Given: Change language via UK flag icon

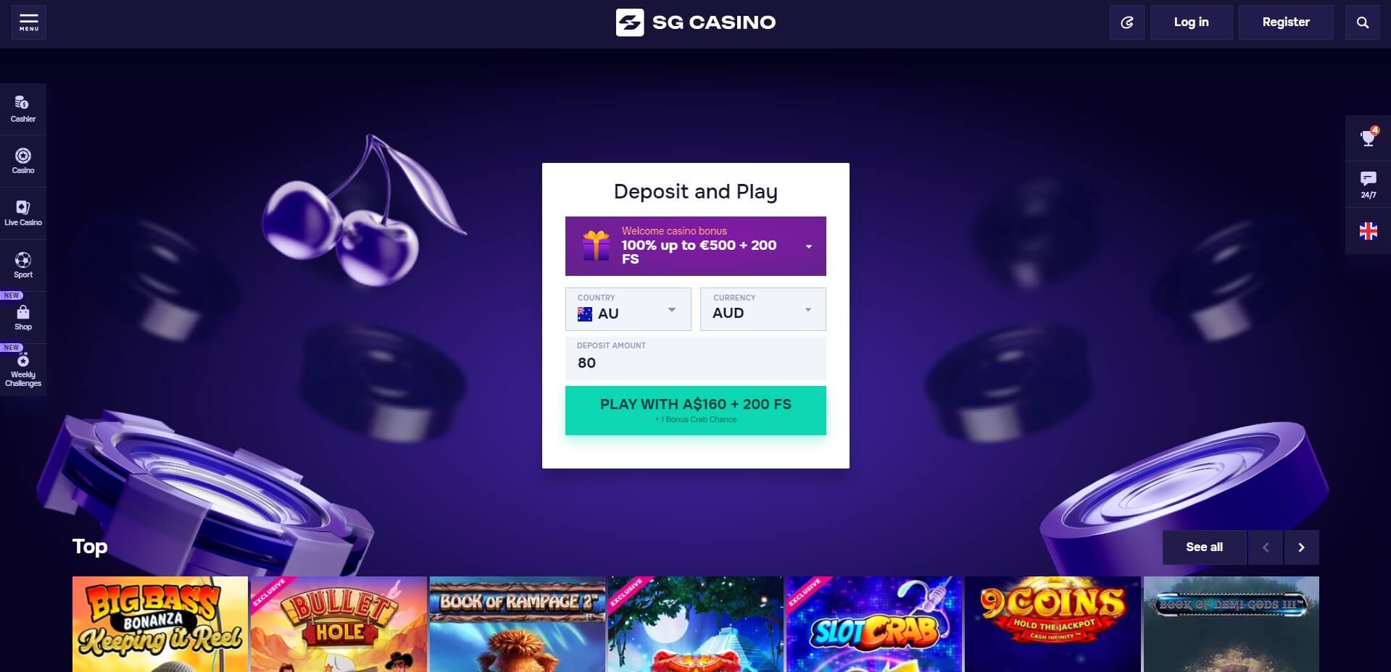Looking at the screenshot, I should point(1368,231).
